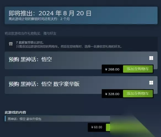Click the partially visible green button beside ¥60.00
Screen dimensions: 161x137
point(108,127)
